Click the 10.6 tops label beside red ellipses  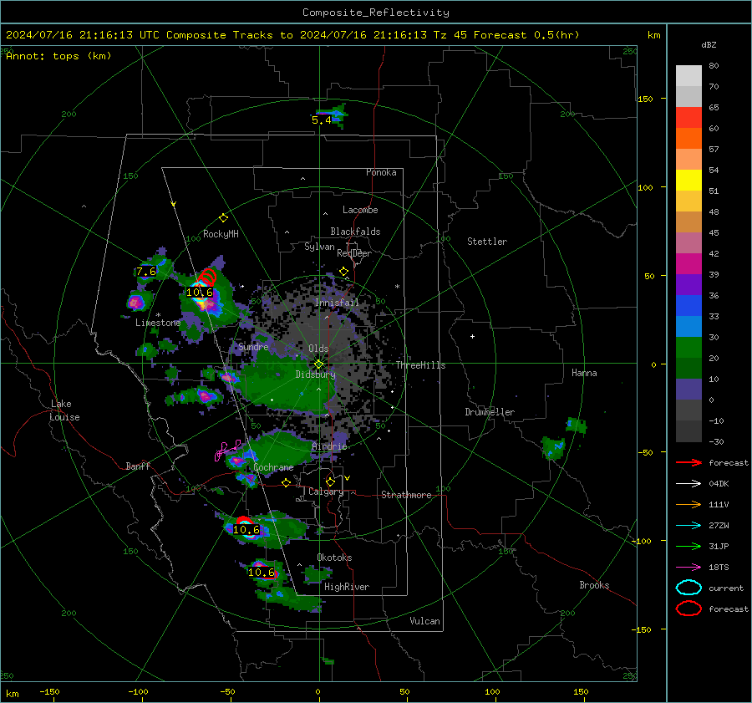[199, 293]
